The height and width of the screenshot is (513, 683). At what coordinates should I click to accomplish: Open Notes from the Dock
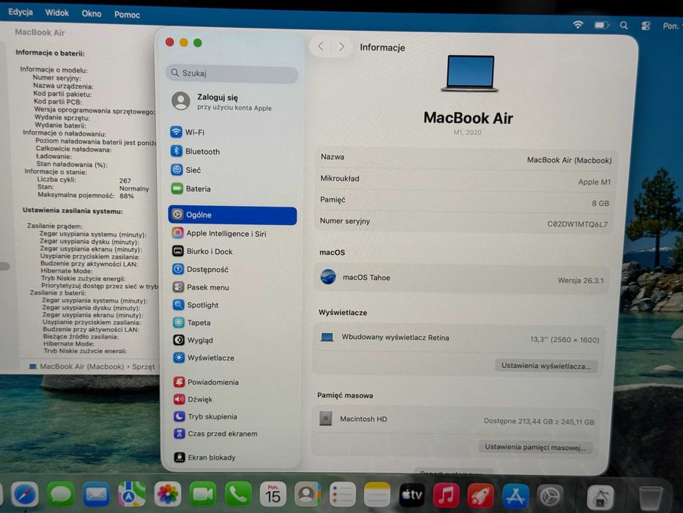tap(377, 495)
